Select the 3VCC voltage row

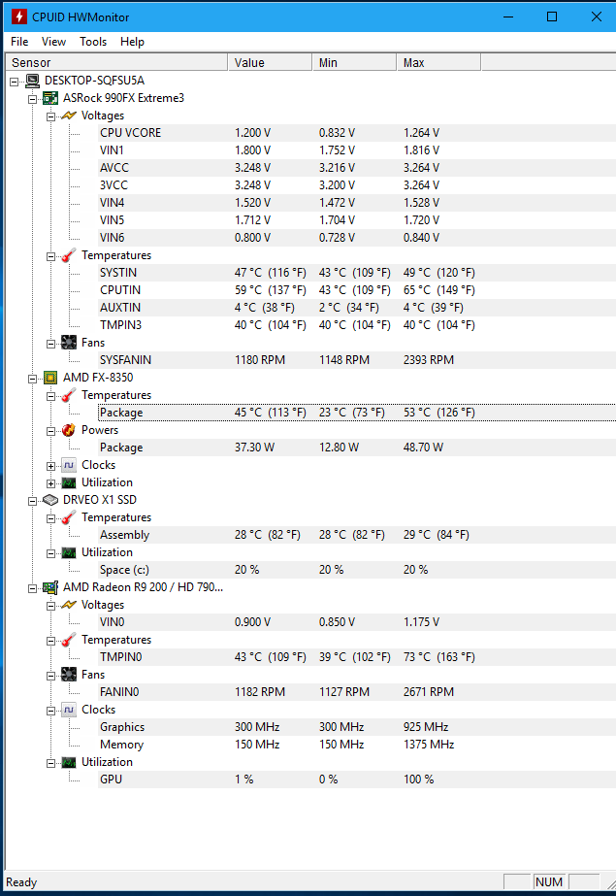(357, 185)
